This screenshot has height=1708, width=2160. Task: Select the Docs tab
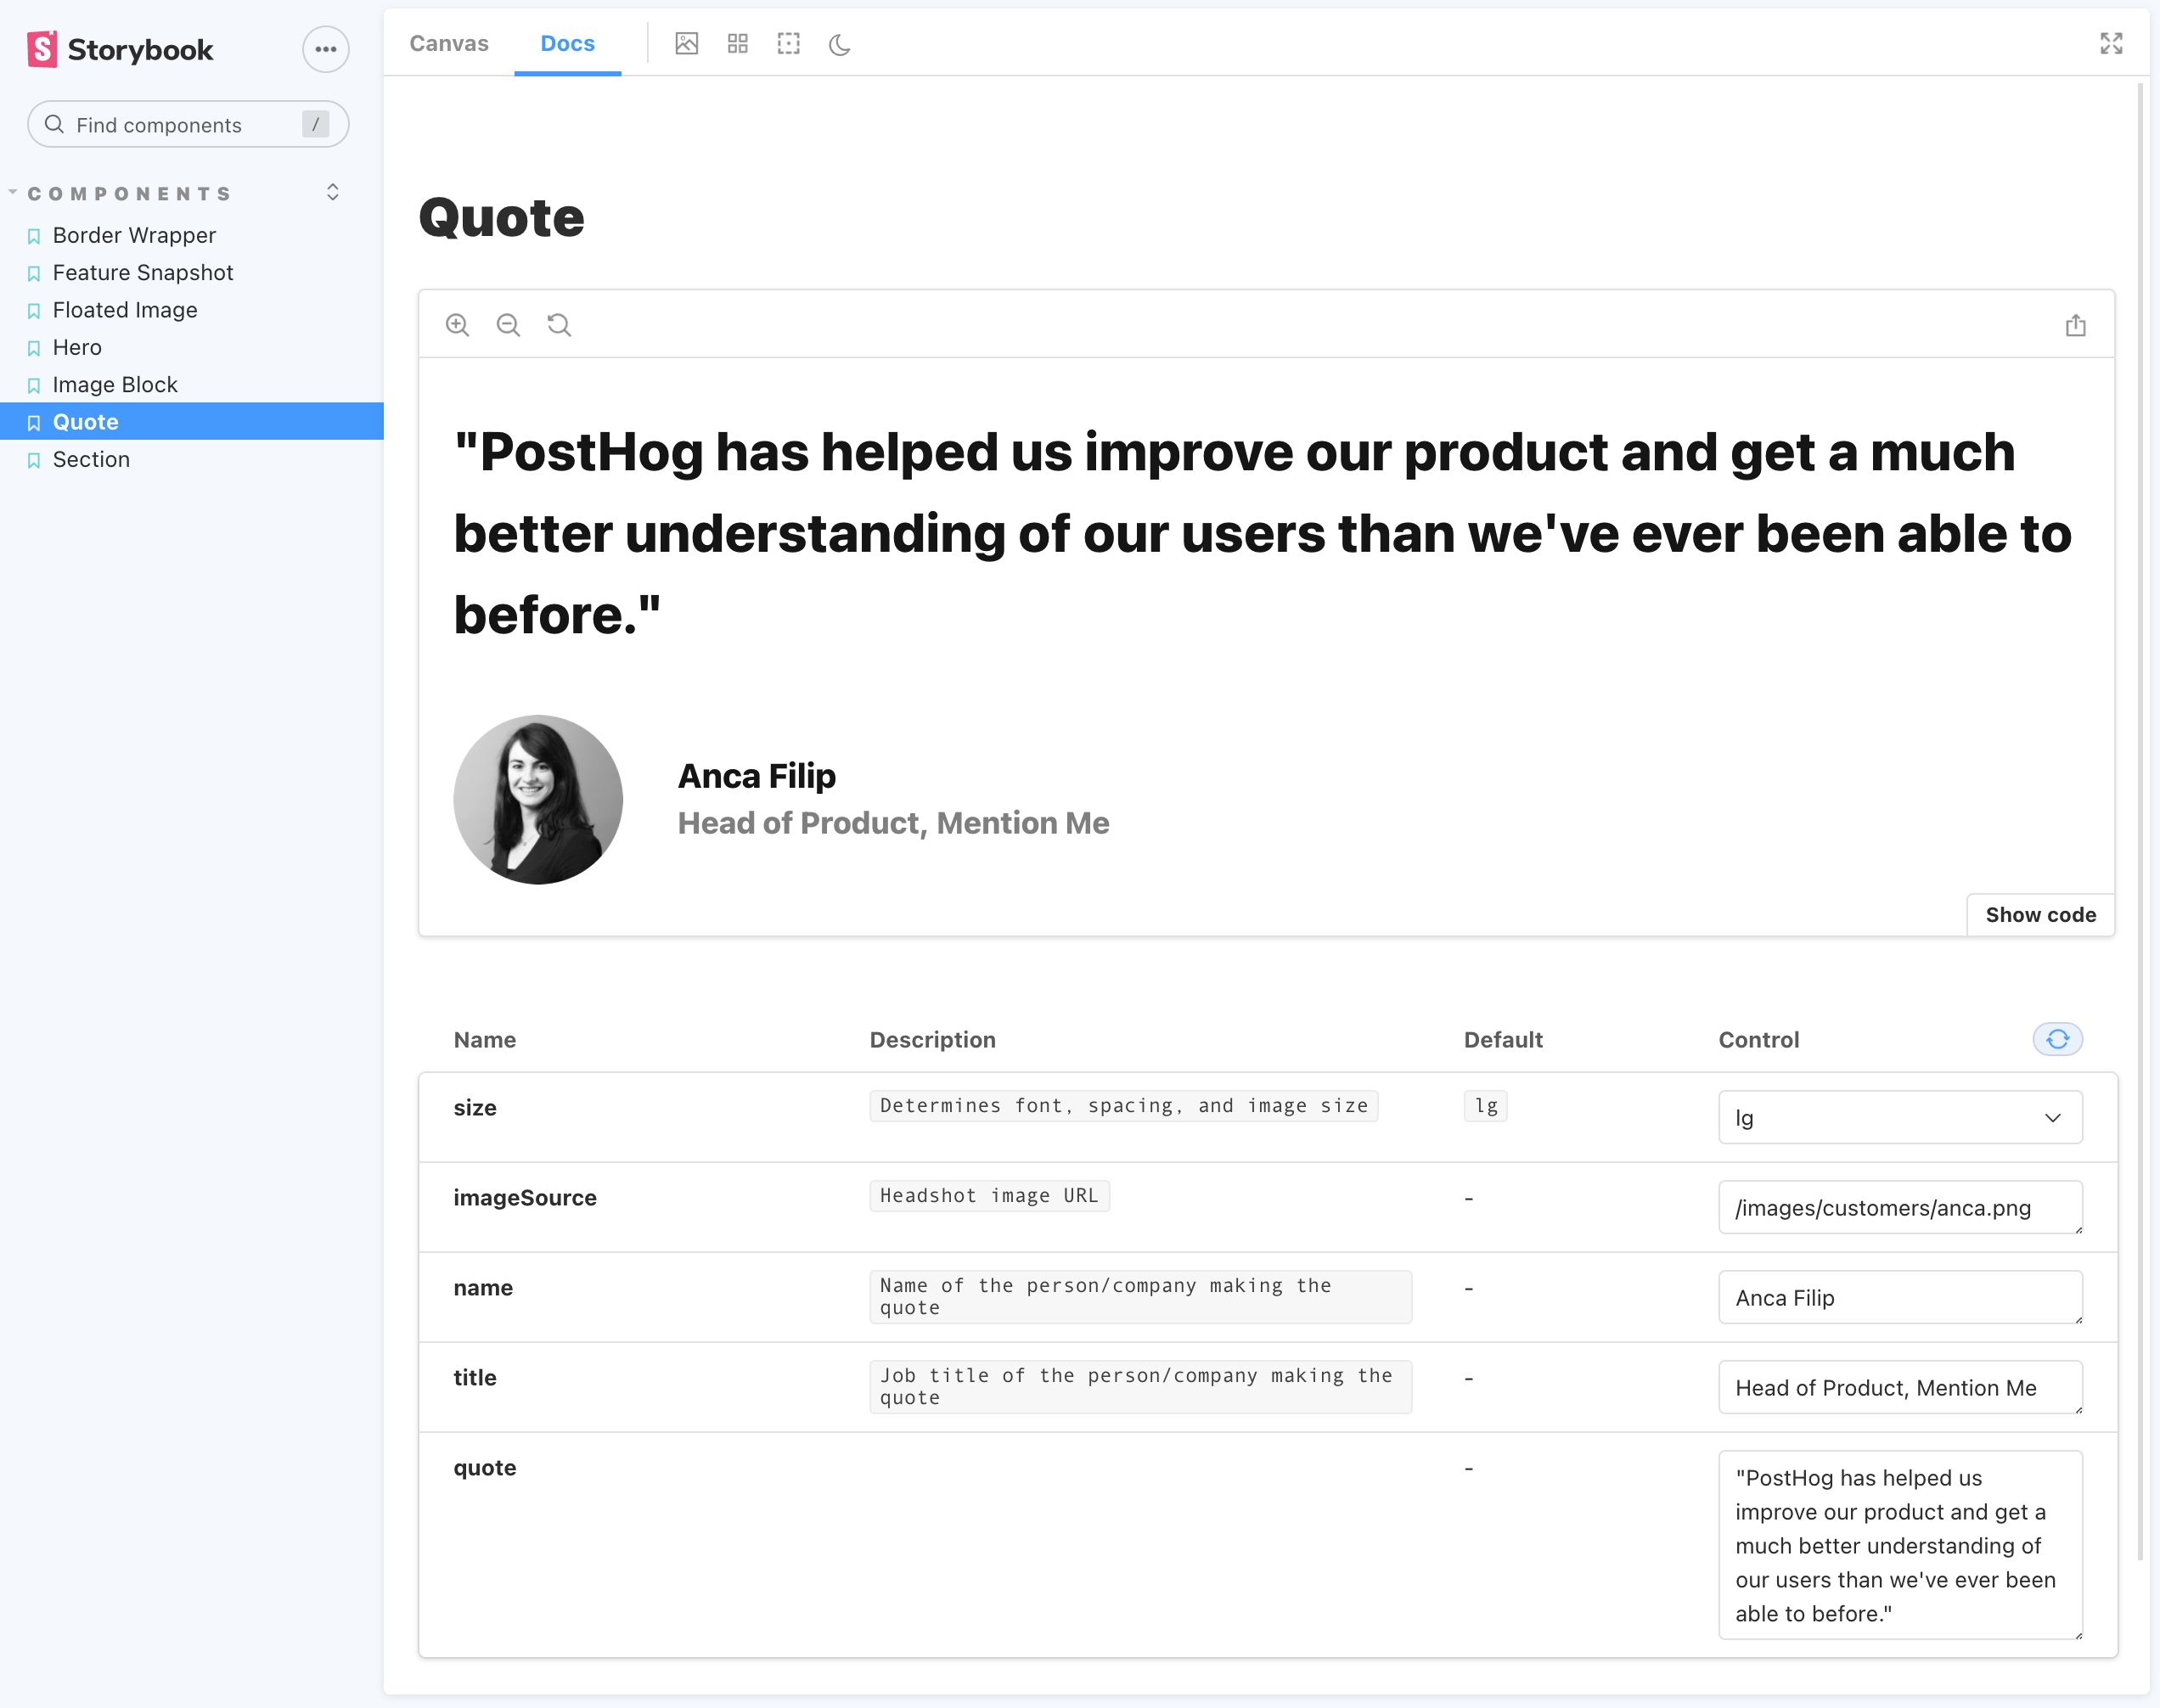click(x=567, y=44)
